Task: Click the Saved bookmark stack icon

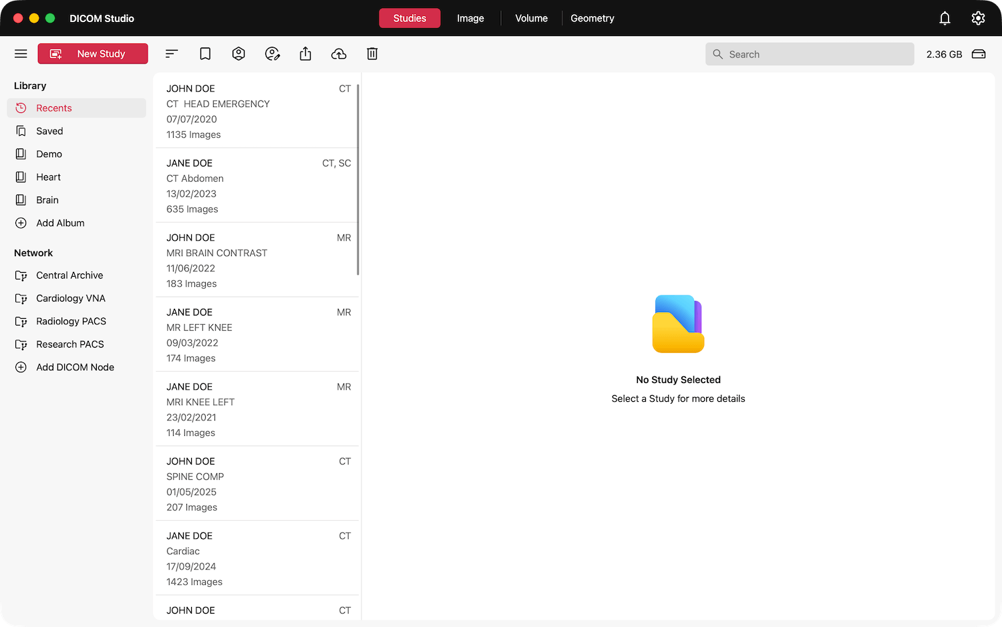Action: (21, 131)
